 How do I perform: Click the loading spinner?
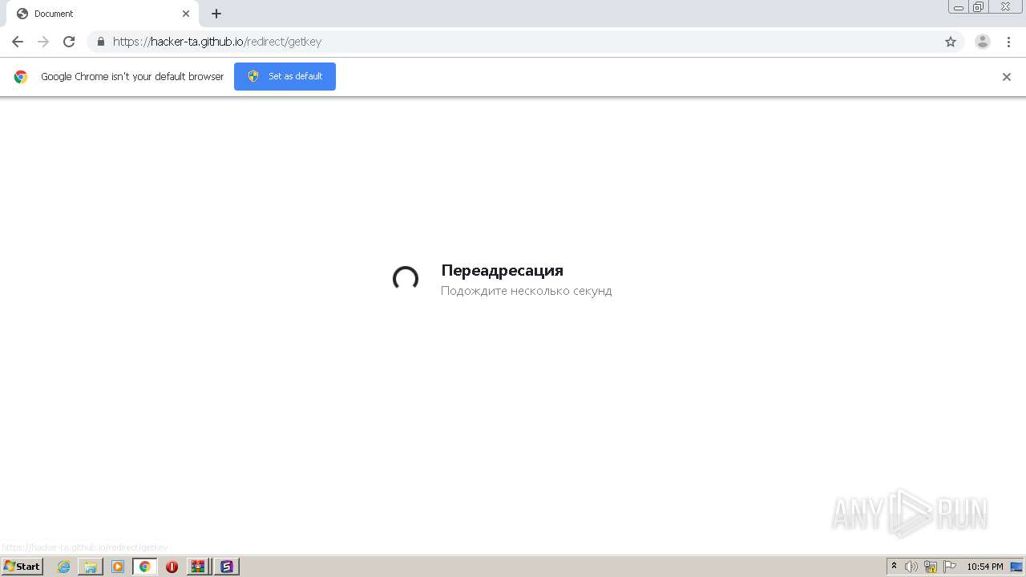coord(406,279)
